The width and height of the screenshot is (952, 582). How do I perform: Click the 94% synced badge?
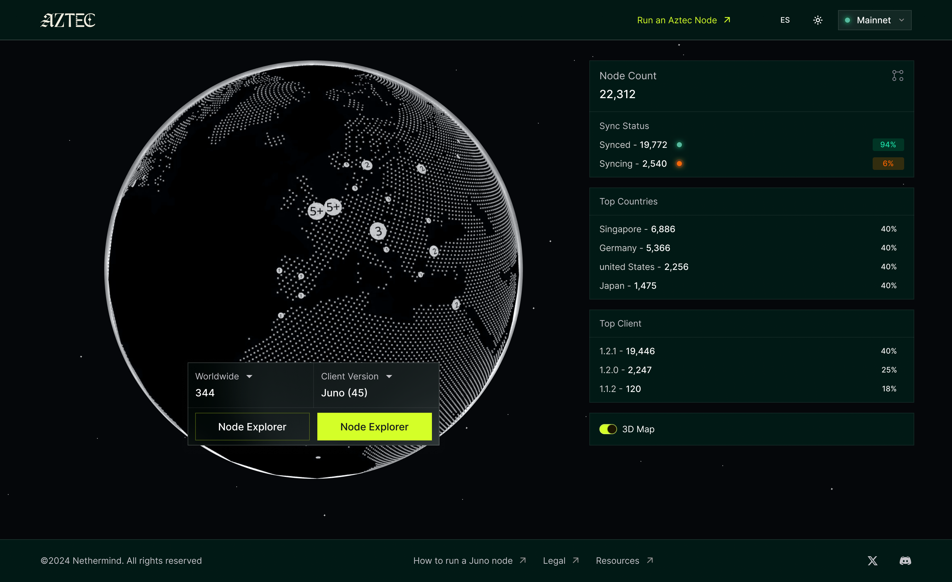(888, 145)
